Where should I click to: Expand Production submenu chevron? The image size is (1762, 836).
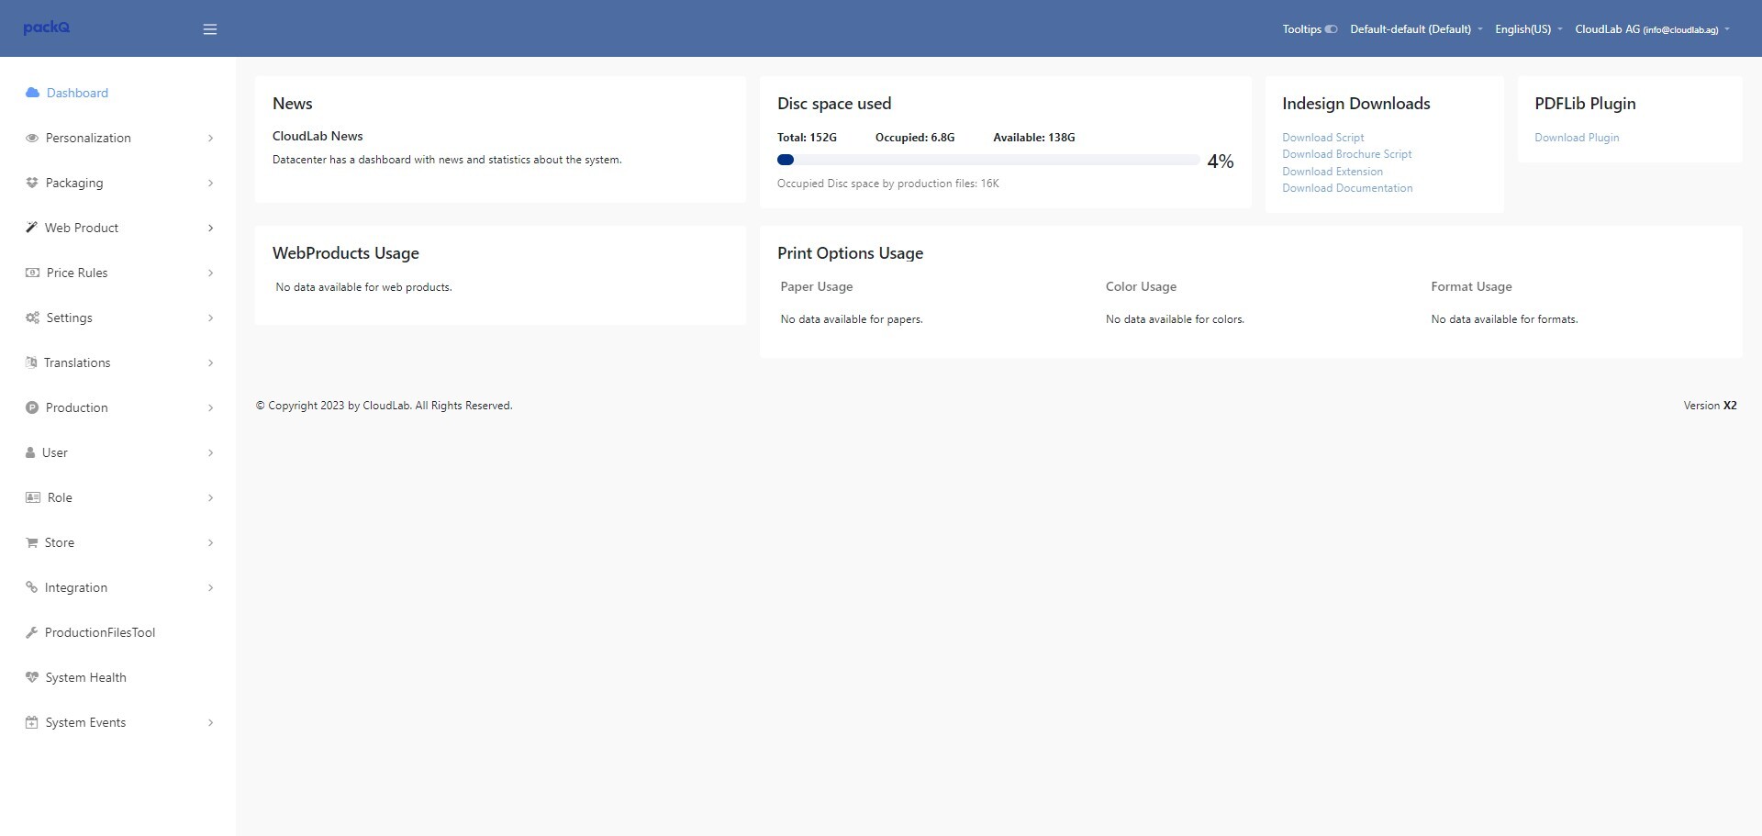click(x=210, y=407)
